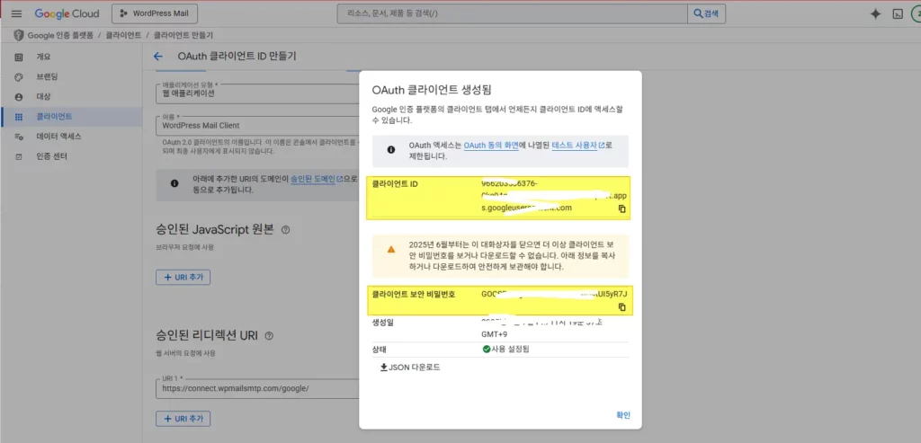Open the 테스트 사용자 link
Viewport: 921px width, 443px height.
(578, 145)
